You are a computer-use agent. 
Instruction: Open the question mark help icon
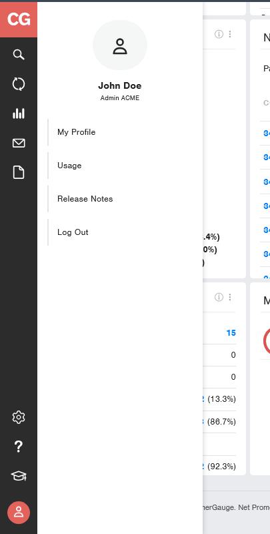pos(19,447)
